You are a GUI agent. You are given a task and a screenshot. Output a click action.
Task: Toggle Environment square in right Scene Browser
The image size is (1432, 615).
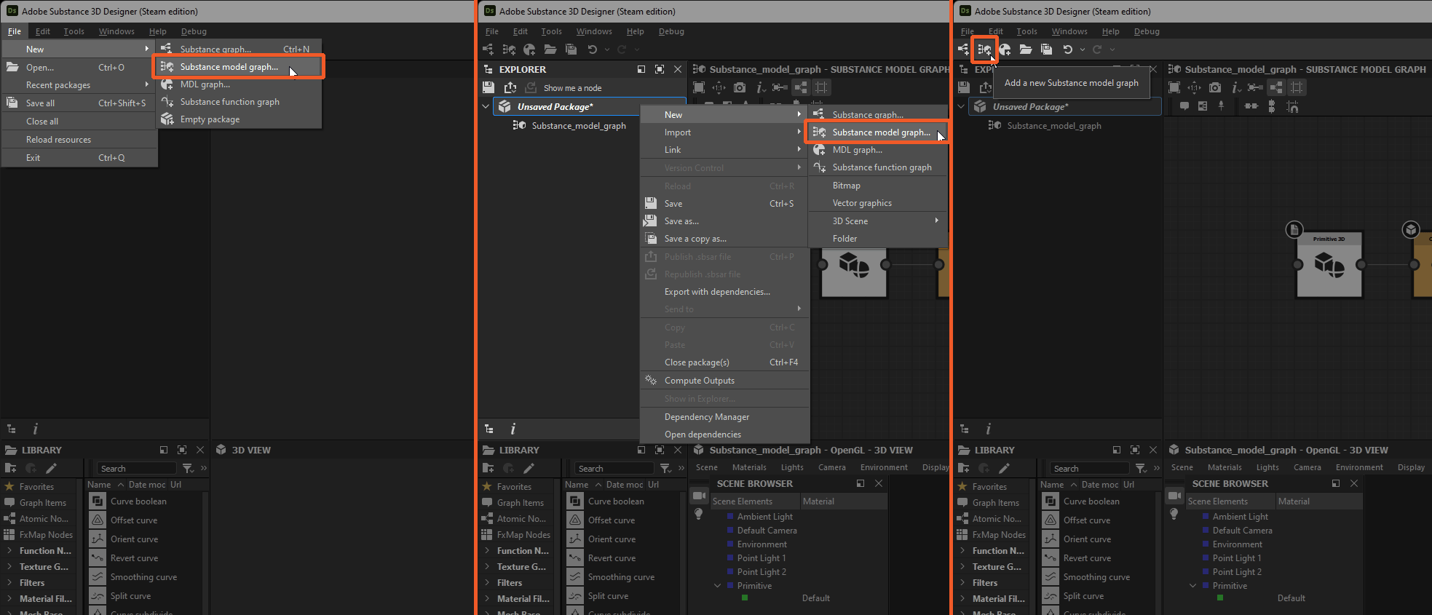coord(1206,544)
